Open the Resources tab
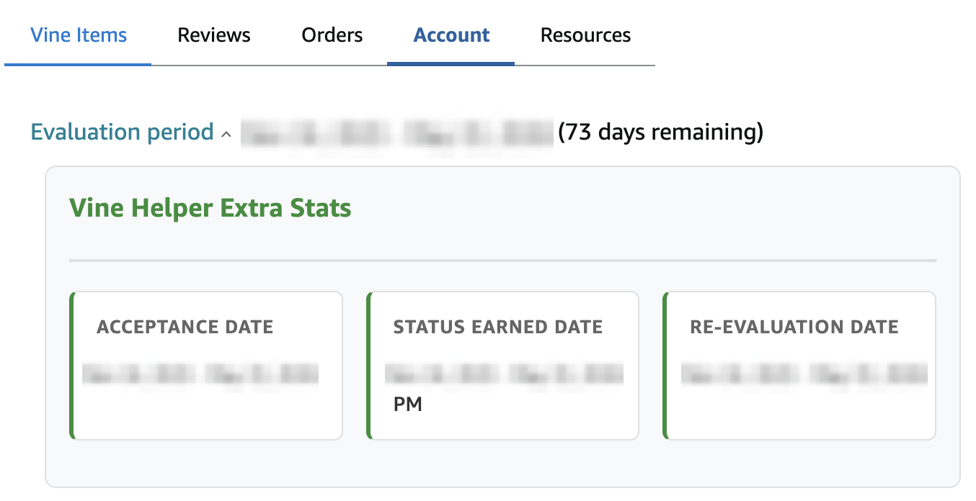 tap(585, 35)
